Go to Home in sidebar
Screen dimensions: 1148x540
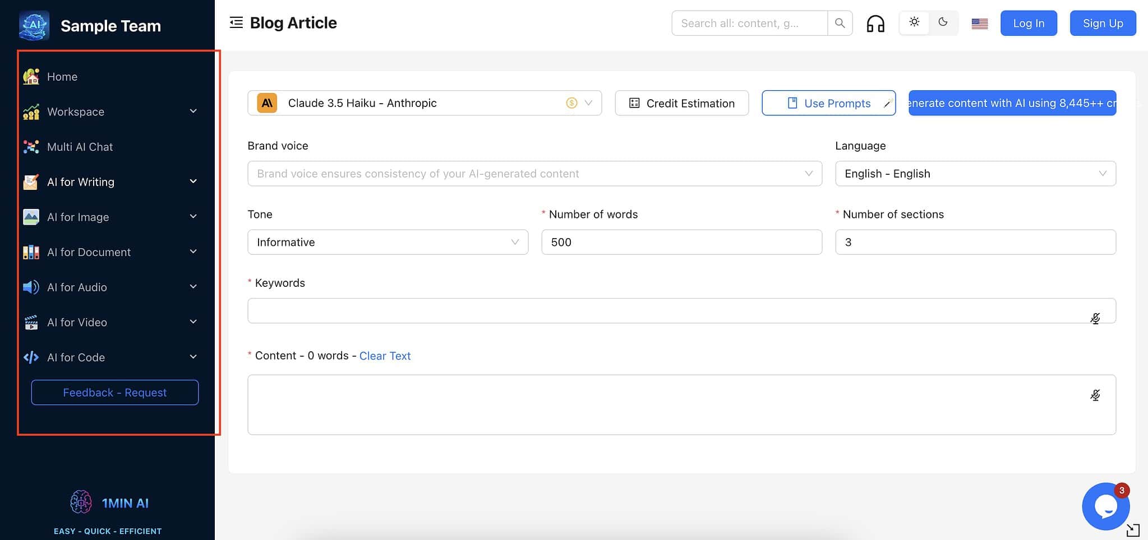pos(62,77)
